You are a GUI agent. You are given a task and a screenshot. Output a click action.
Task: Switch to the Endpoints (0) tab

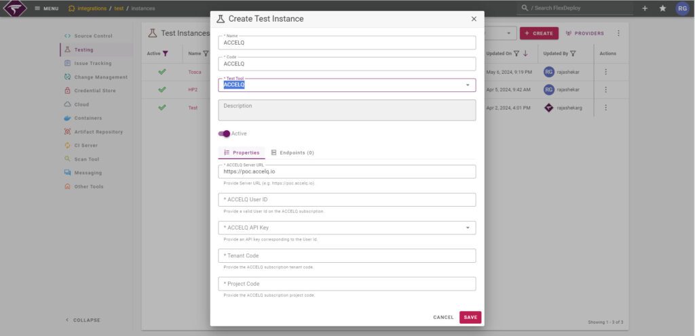[293, 152]
